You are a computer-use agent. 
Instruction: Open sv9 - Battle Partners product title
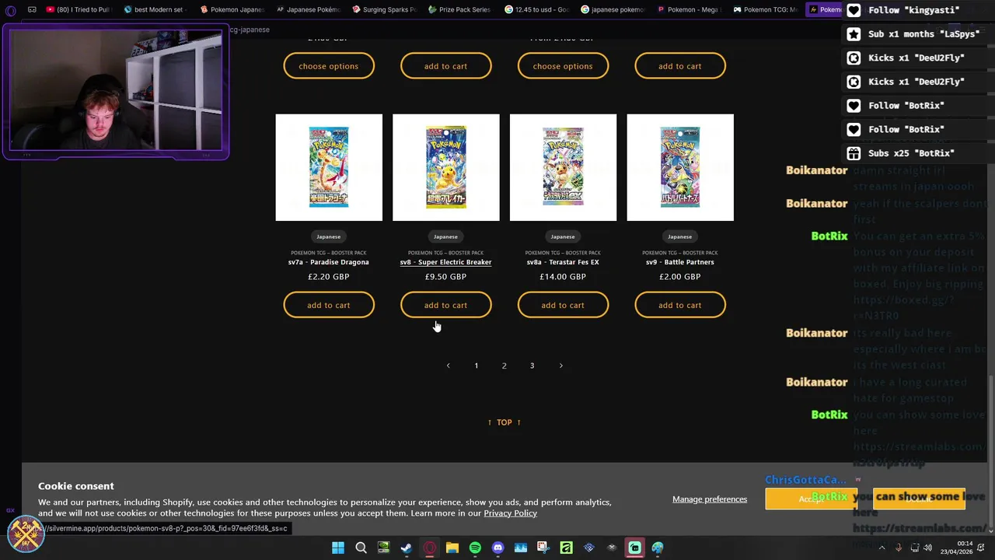click(x=680, y=262)
